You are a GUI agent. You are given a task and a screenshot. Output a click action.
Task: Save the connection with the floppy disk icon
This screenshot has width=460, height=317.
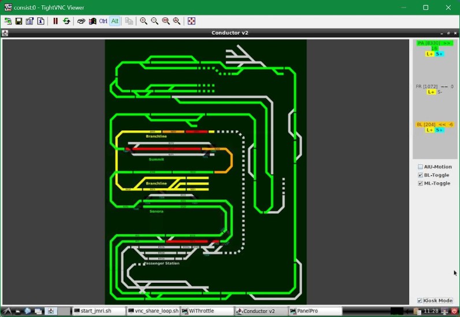click(18, 21)
